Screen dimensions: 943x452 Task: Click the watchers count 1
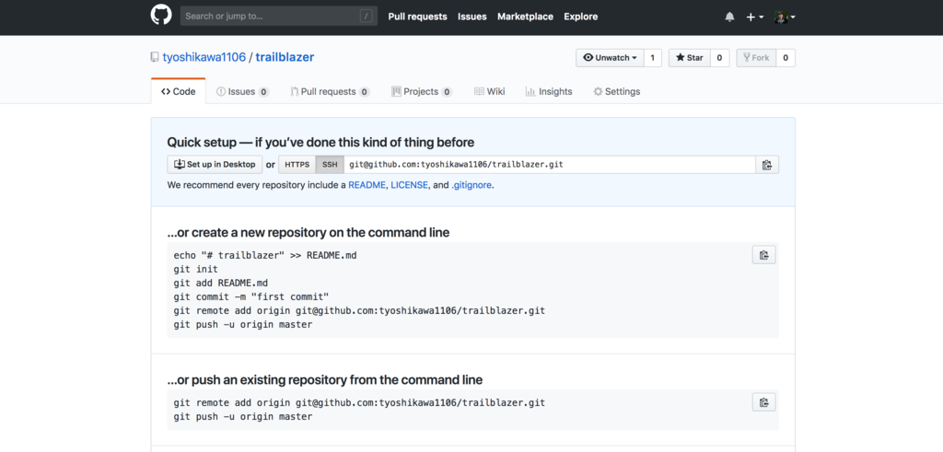pos(653,58)
